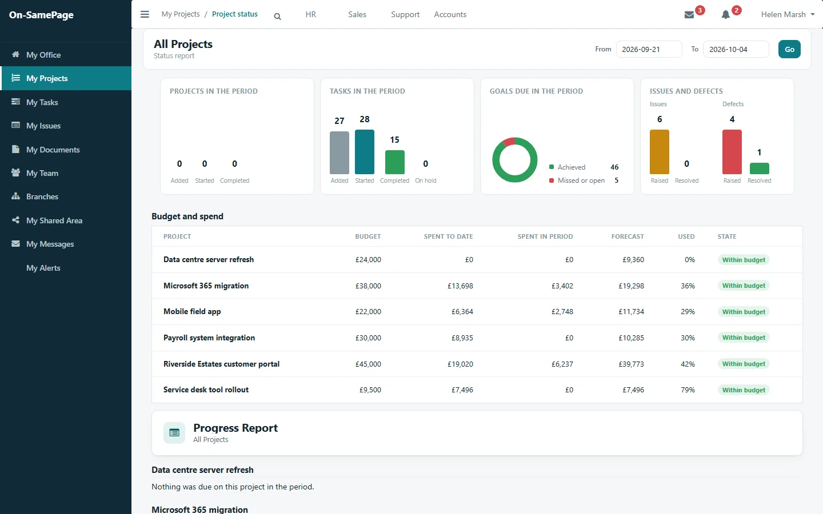Image resolution: width=823 pixels, height=514 pixels.
Task: Expand the Helen Marsh user dropdown
Action: (x=788, y=14)
